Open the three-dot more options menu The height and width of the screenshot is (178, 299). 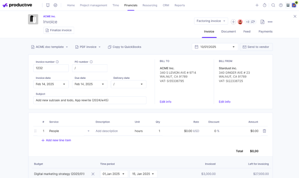tap(270, 22)
